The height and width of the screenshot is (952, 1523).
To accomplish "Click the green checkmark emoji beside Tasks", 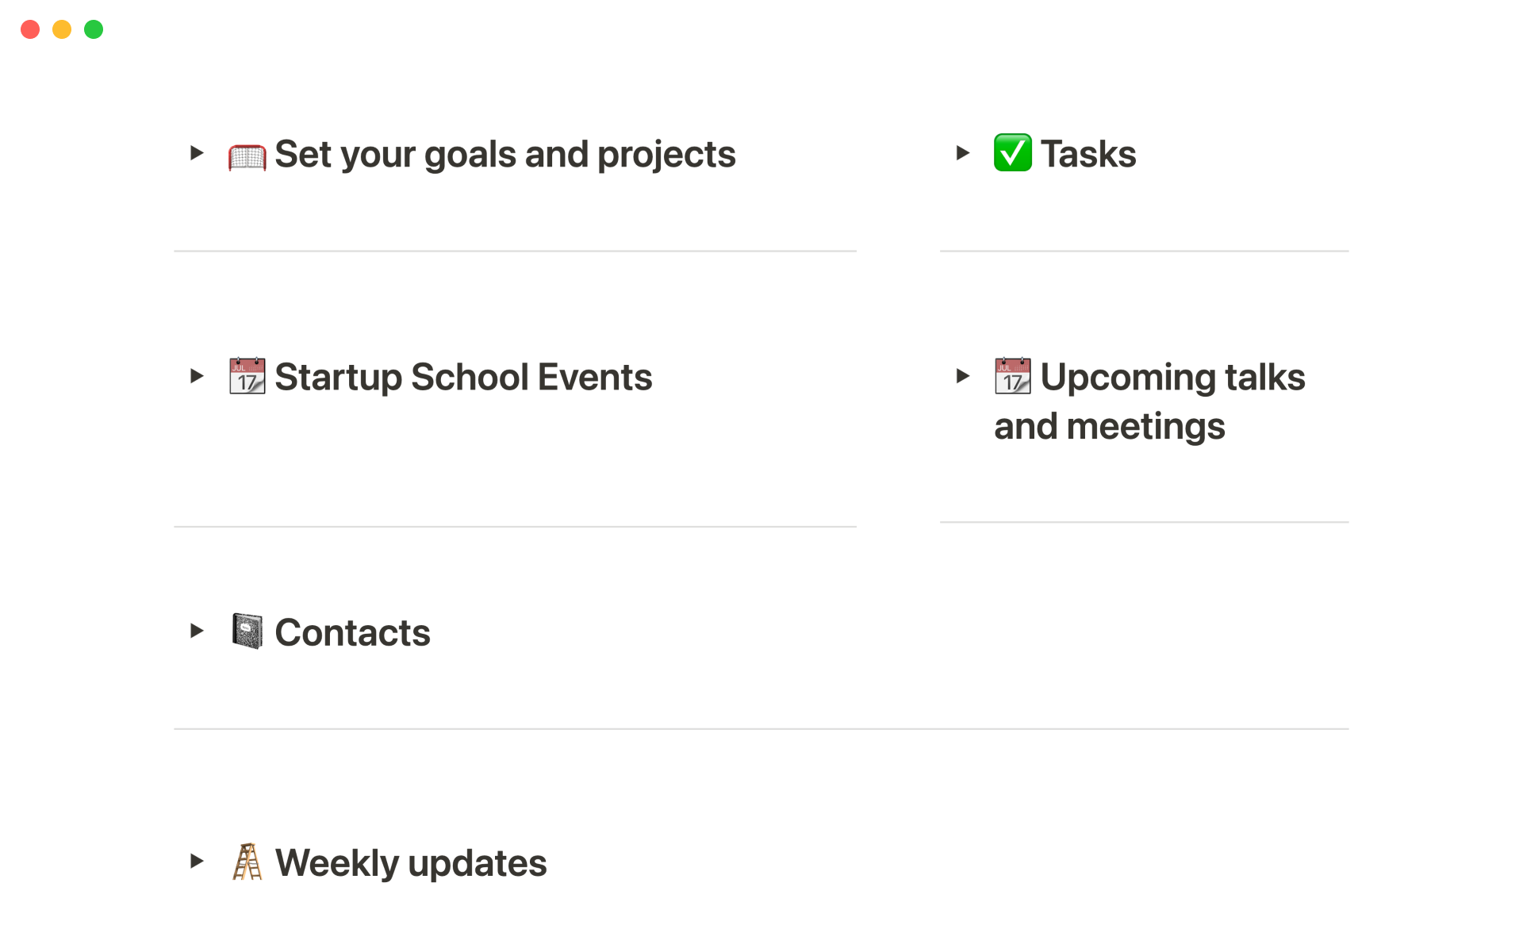I will (1013, 153).
